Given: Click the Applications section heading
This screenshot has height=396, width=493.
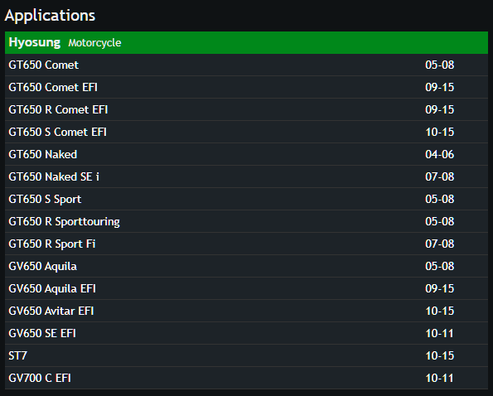Looking at the screenshot, I should [x=50, y=16].
